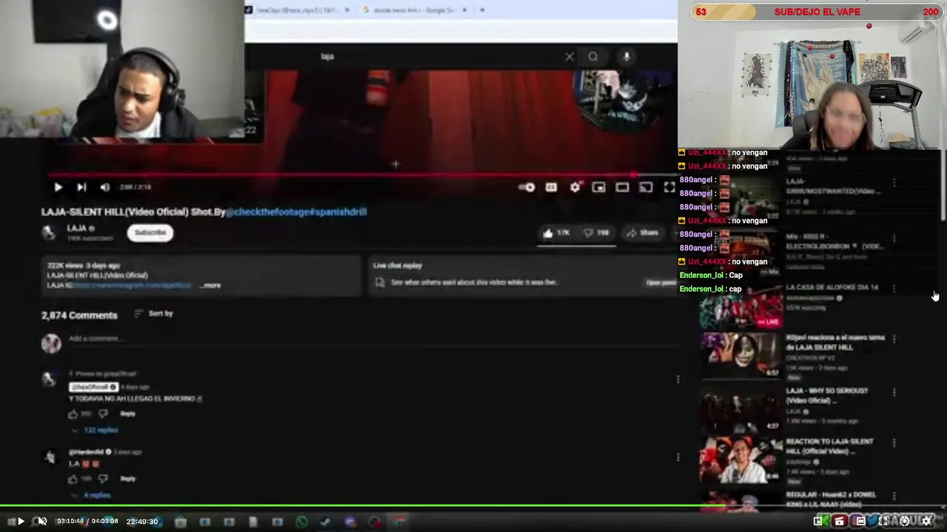The image size is (947, 532).
Task: Start voice search with microphone
Action: (x=627, y=56)
